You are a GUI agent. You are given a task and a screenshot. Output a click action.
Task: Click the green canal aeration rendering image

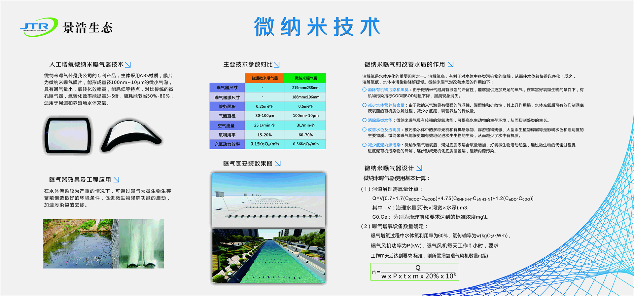coord(268,256)
